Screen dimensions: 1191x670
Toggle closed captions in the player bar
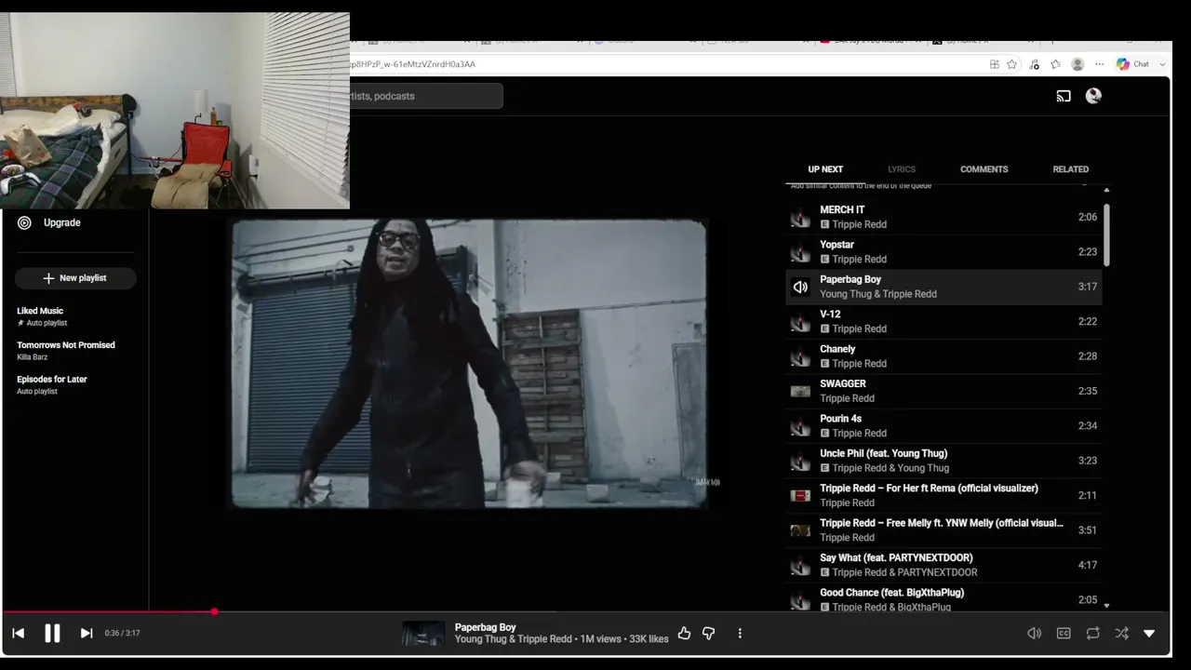(1064, 634)
